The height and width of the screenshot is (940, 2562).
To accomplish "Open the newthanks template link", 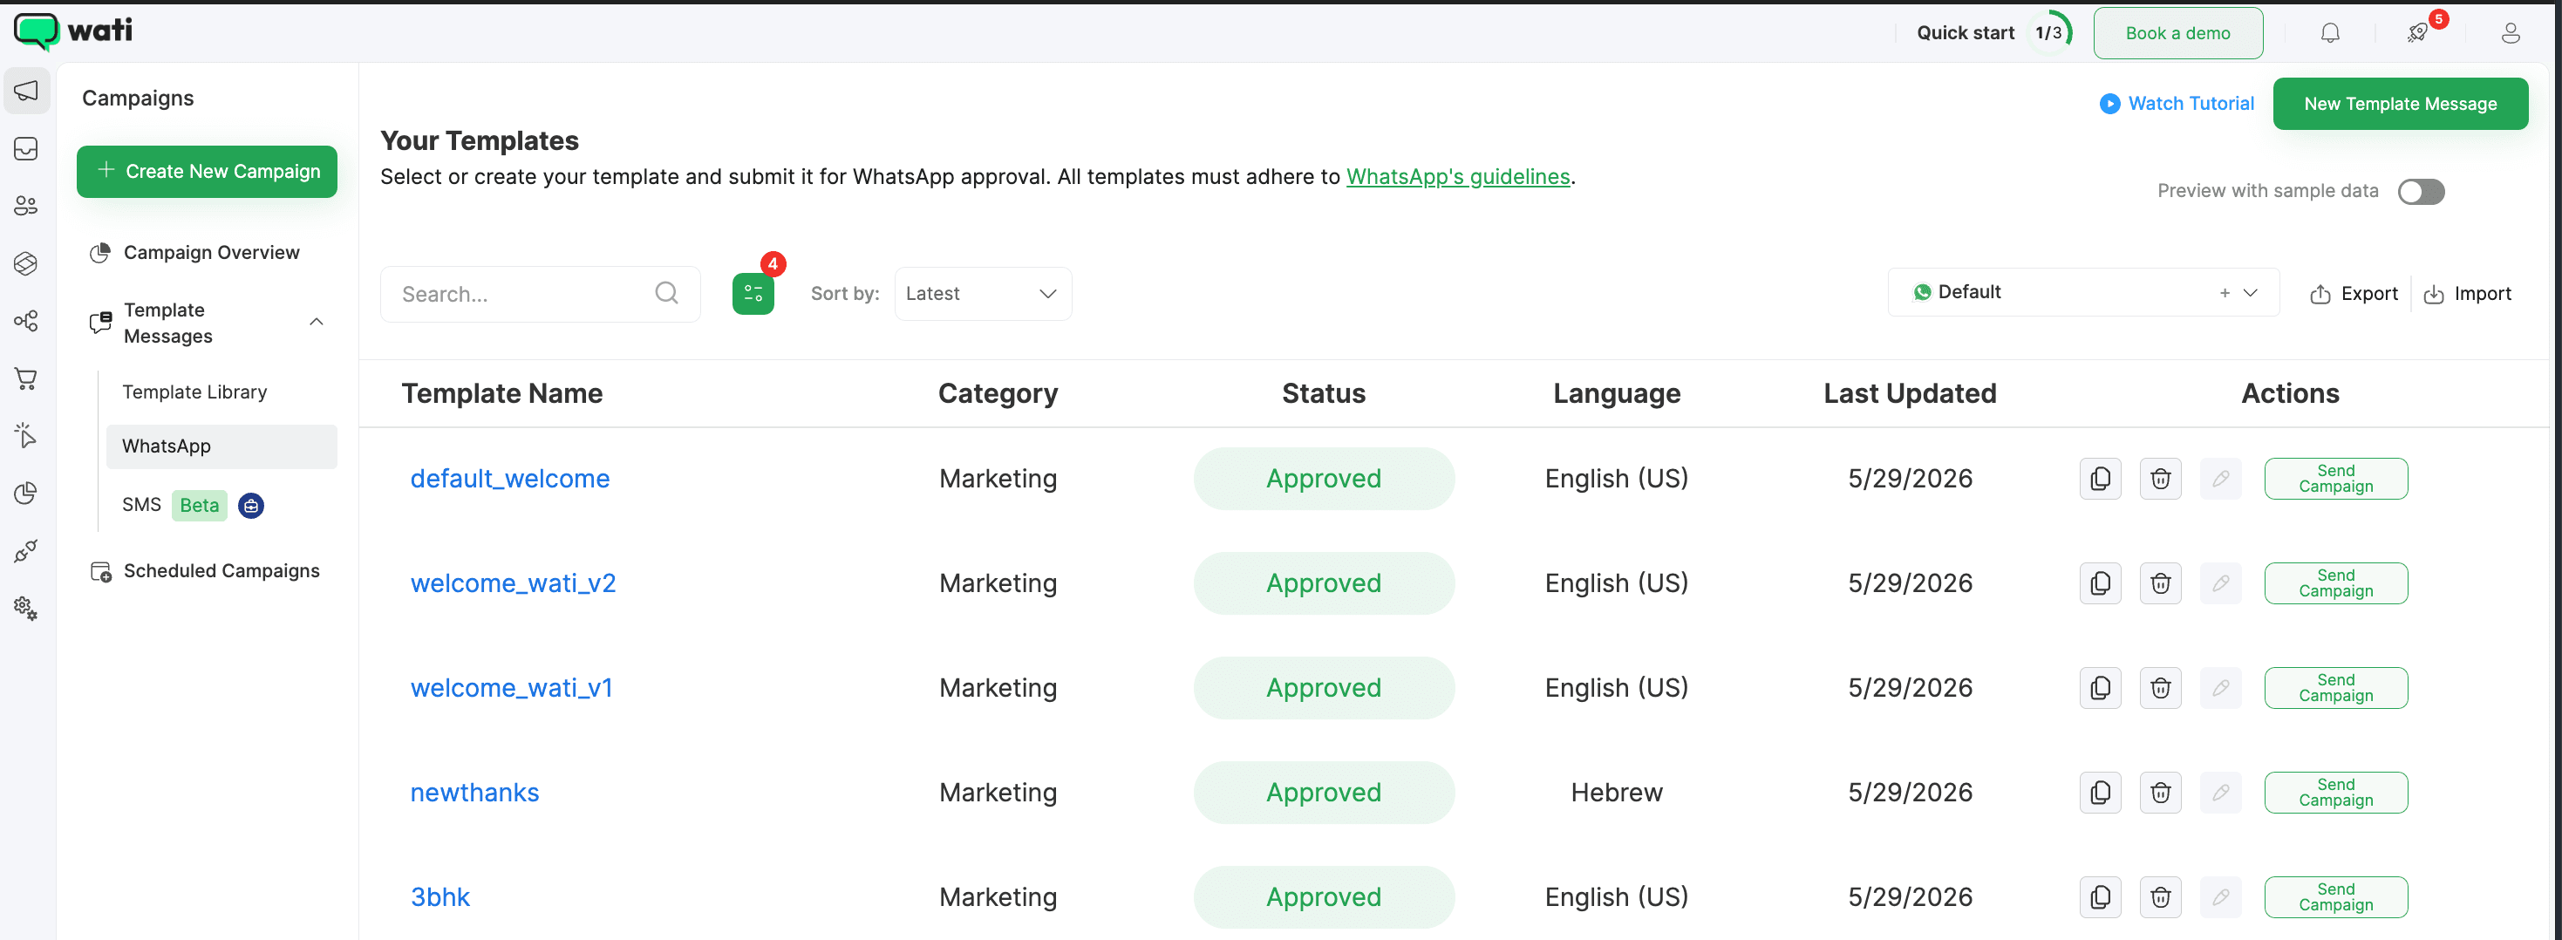I will 474,793.
